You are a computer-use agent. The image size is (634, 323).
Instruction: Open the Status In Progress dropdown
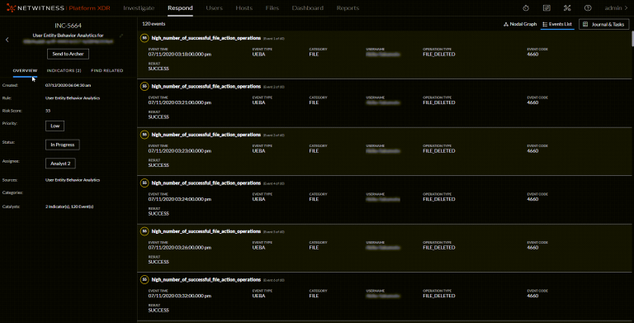tap(63, 145)
